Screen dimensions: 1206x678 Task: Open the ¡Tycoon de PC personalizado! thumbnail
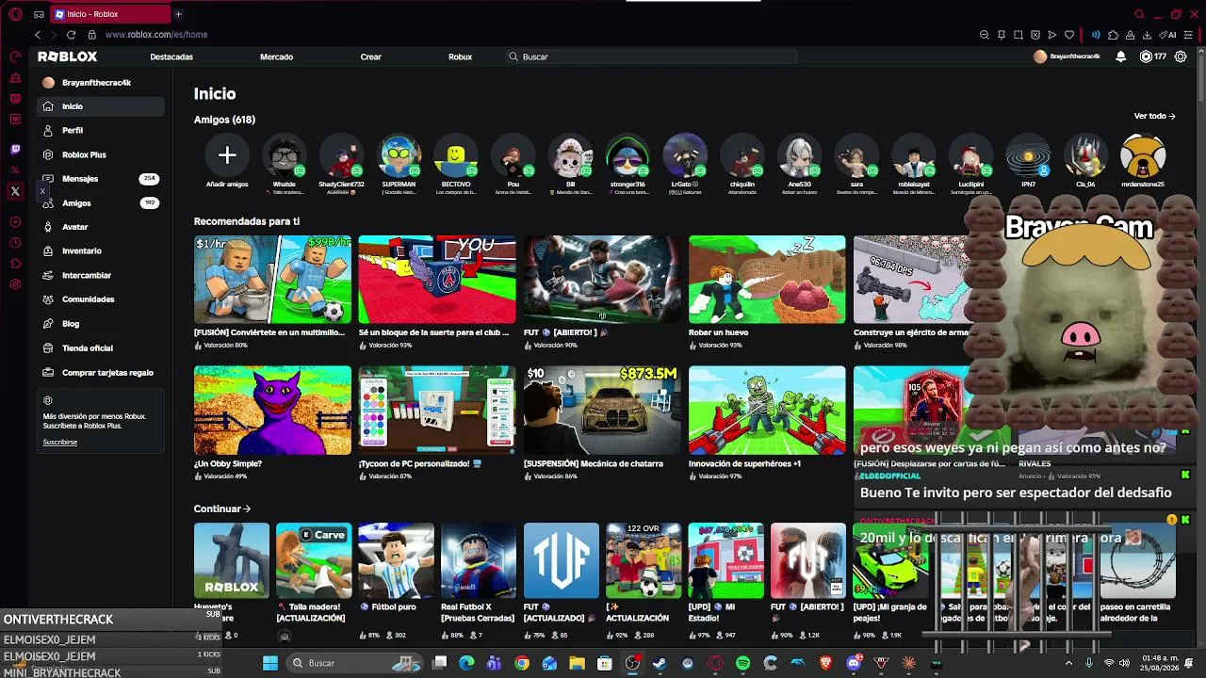click(437, 411)
